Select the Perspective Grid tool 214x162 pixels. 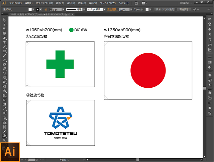point(4,95)
